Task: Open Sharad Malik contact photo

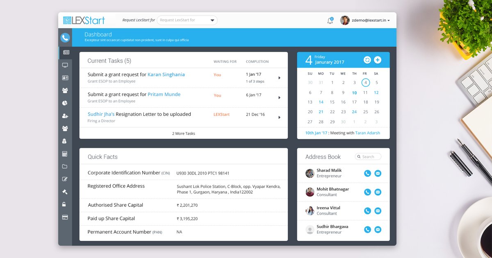Action: [x=310, y=173]
